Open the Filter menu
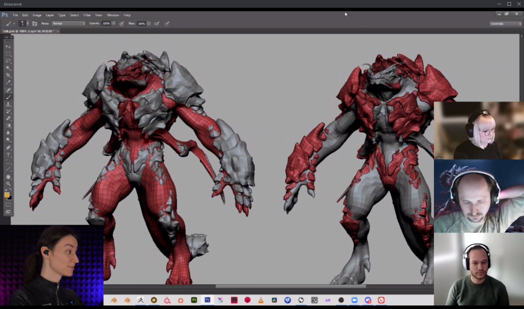 (87, 15)
